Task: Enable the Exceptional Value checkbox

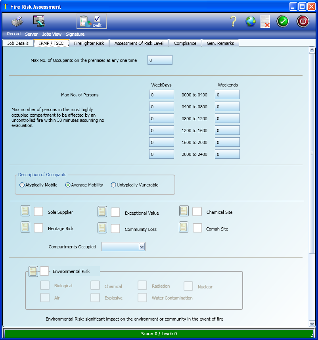Action: pos(115,212)
